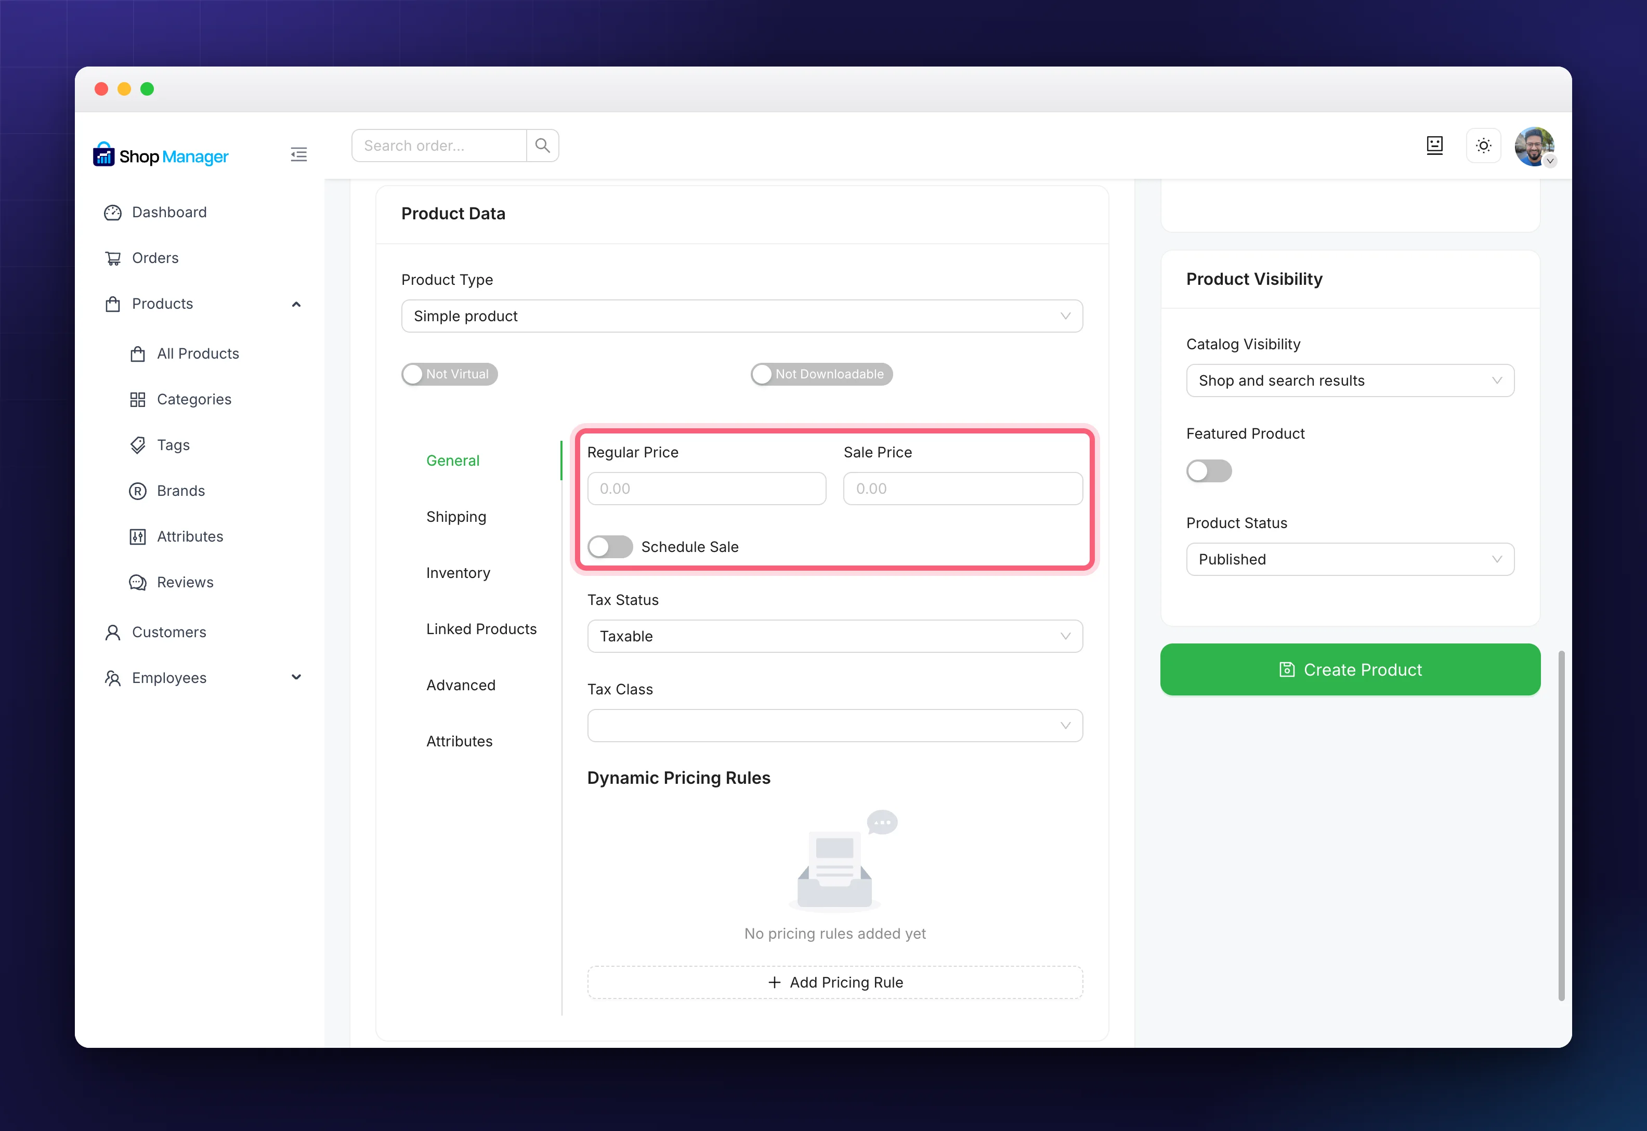The width and height of the screenshot is (1647, 1131).
Task: Click the Categories grid icon
Action: coord(137,400)
